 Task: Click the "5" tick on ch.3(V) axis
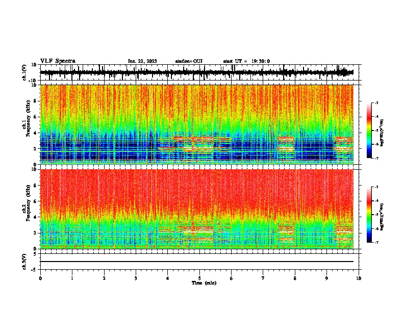click(36, 254)
